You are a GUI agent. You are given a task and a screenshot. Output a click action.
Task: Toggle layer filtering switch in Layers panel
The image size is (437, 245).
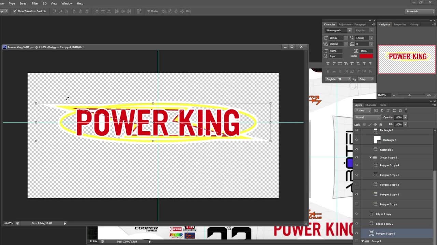[x=407, y=111]
